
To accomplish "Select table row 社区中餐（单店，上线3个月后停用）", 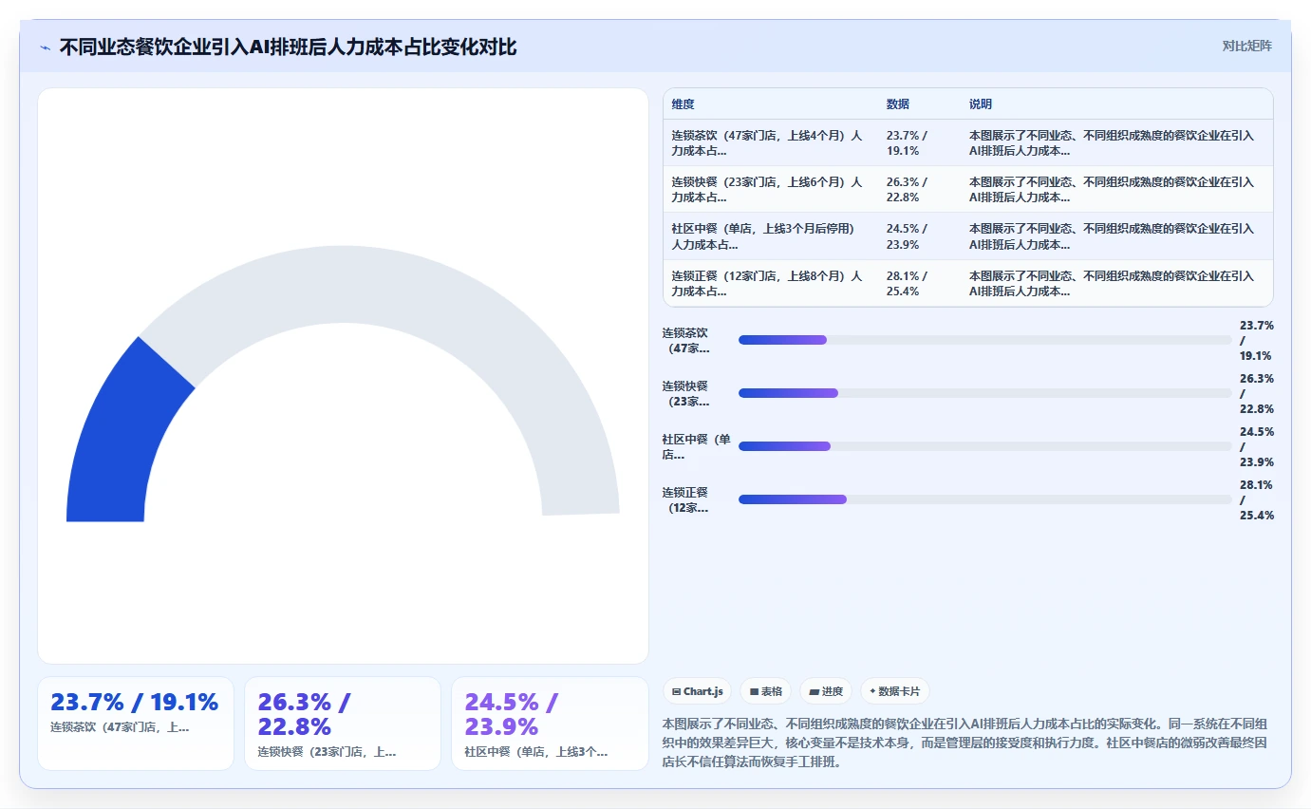I will pos(967,236).
